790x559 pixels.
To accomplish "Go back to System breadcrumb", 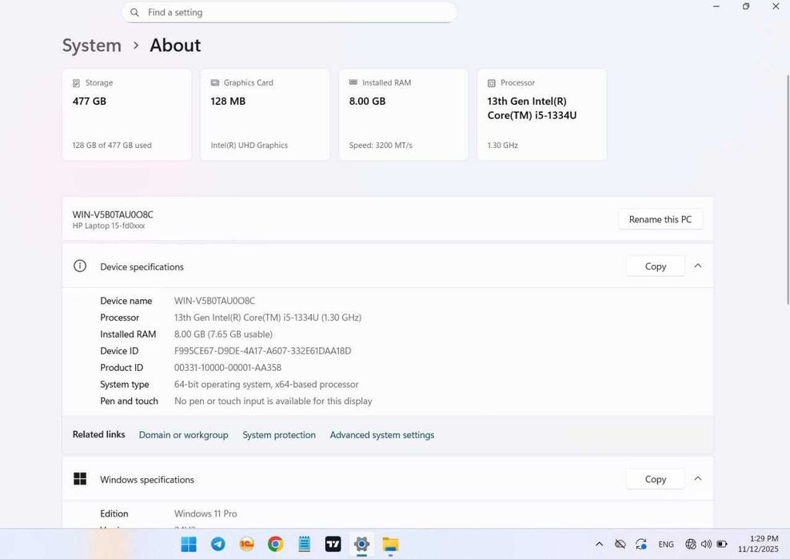I will [92, 46].
